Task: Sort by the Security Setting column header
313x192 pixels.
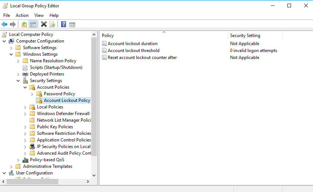Action: (x=245, y=36)
